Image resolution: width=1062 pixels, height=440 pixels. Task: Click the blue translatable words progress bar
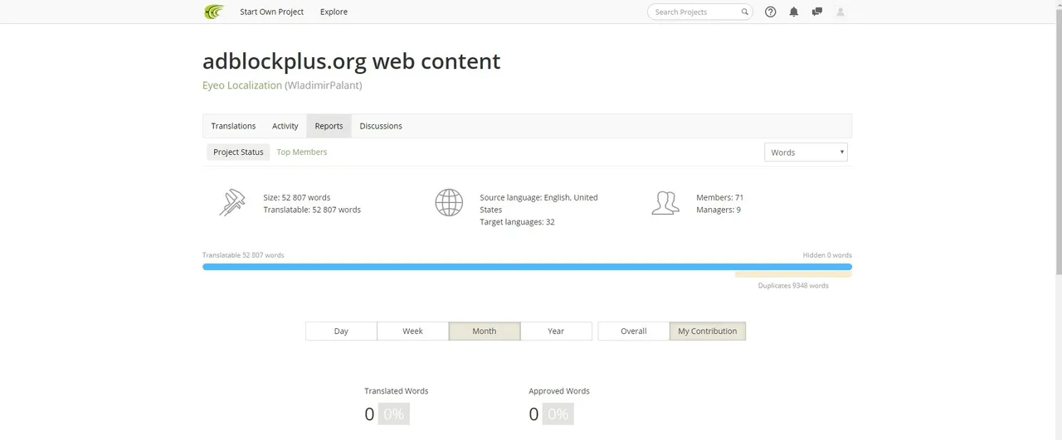[x=527, y=267]
